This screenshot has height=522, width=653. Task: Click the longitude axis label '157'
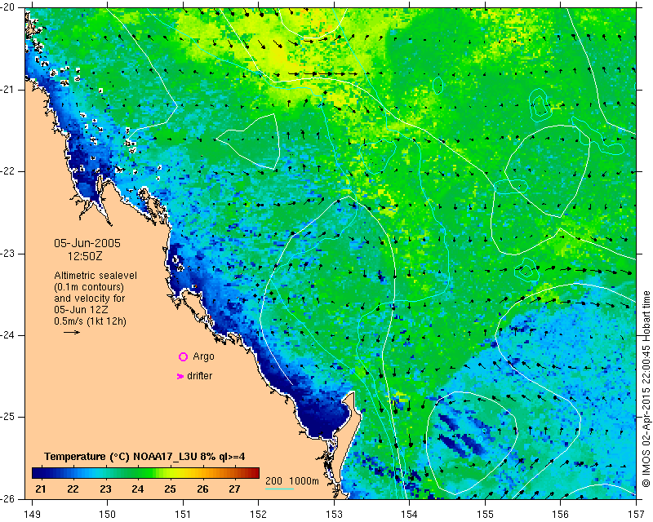click(637, 515)
